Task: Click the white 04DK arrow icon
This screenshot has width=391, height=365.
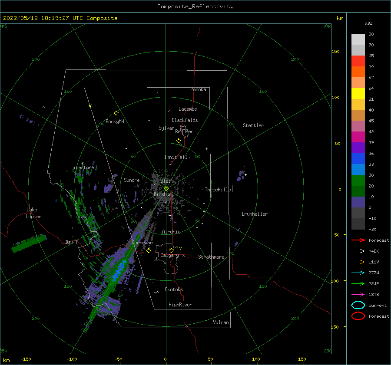Action: click(358, 251)
